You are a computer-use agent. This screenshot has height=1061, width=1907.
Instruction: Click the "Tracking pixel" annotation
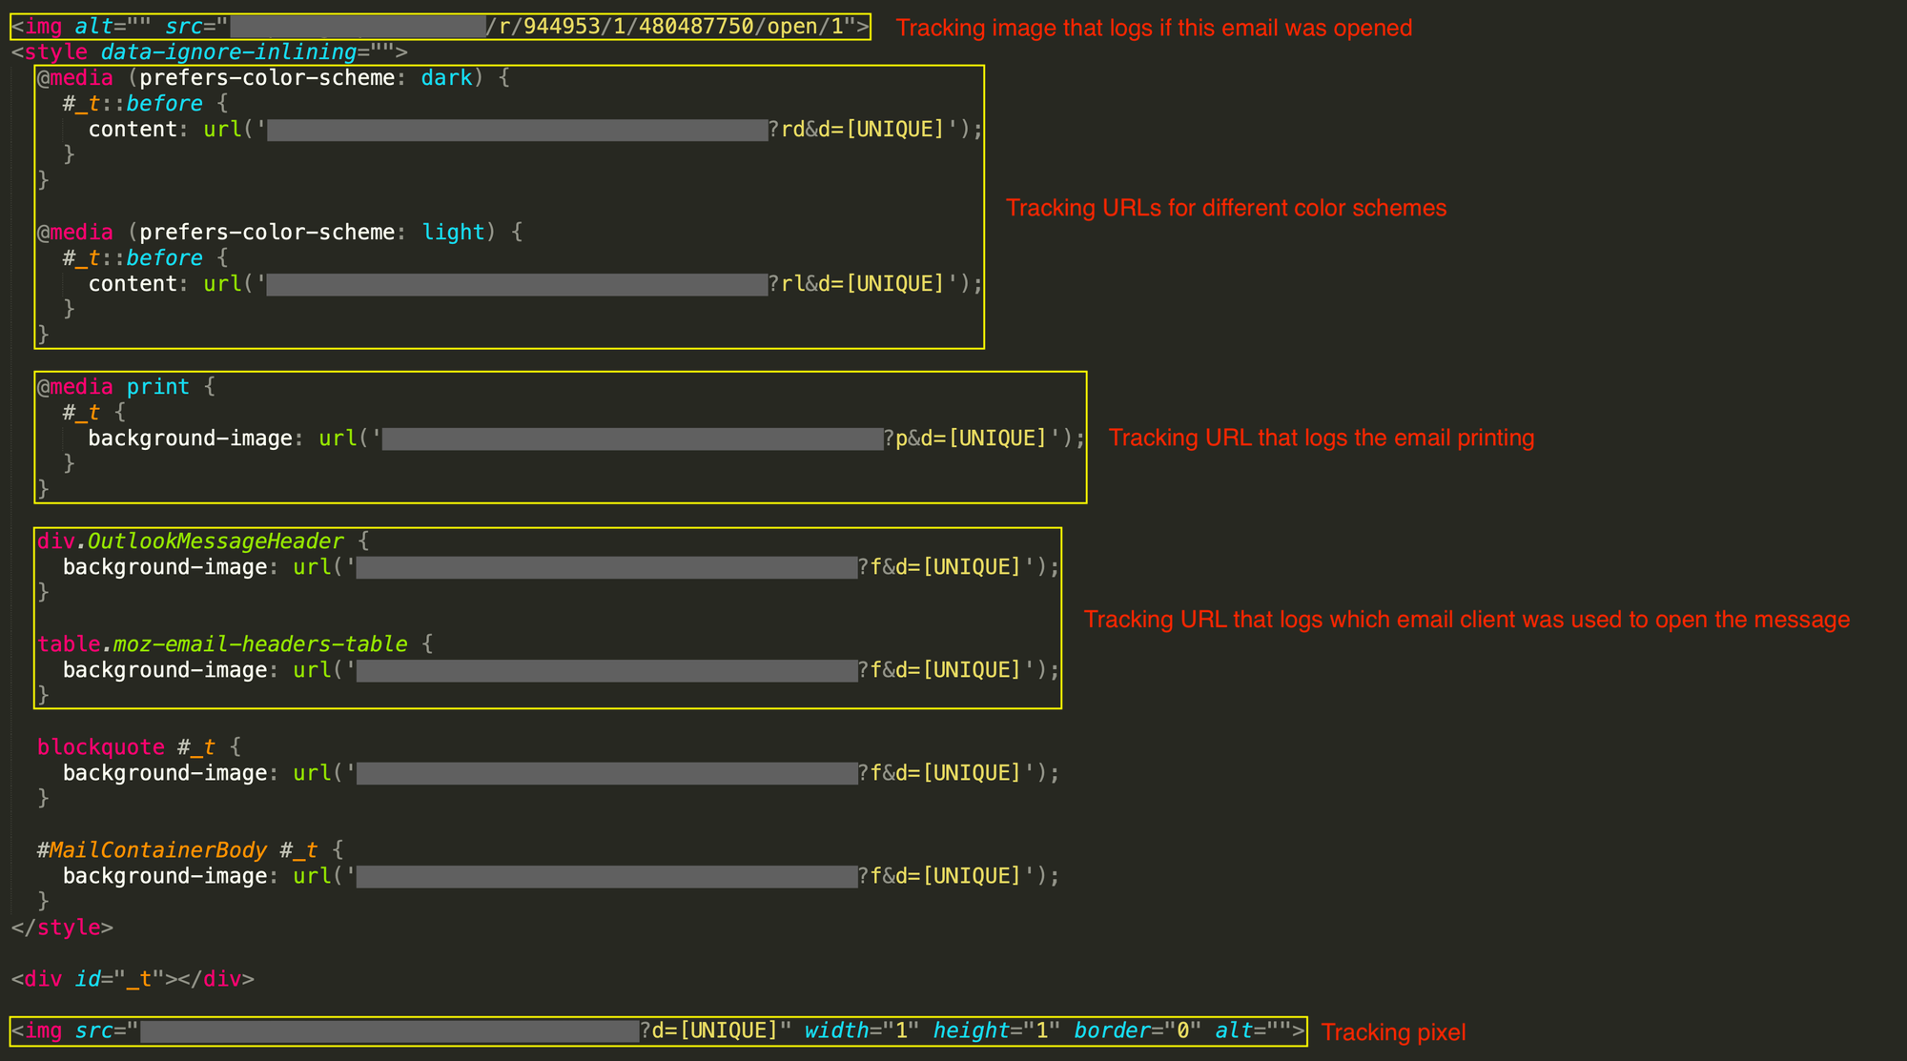(1393, 1032)
